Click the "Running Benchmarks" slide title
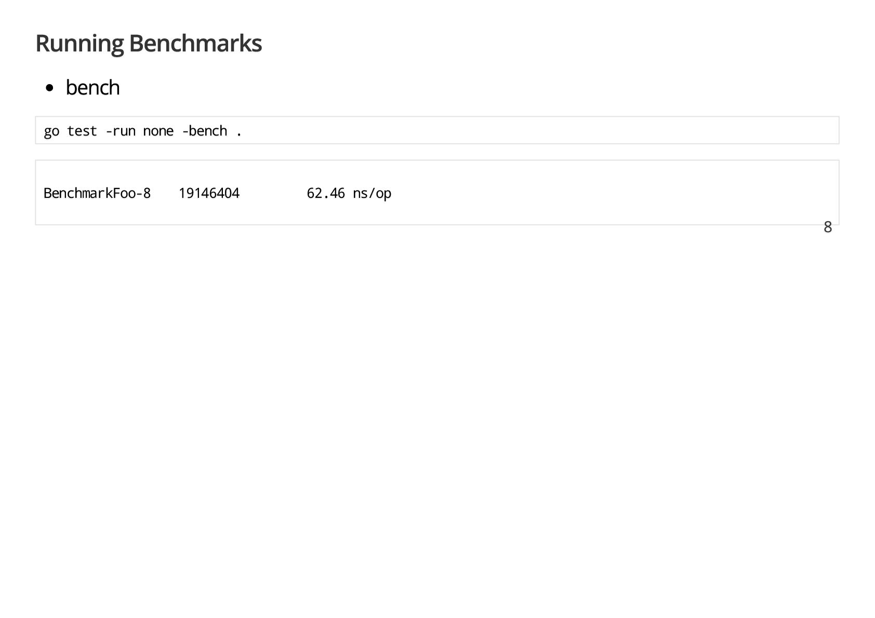 tap(148, 43)
